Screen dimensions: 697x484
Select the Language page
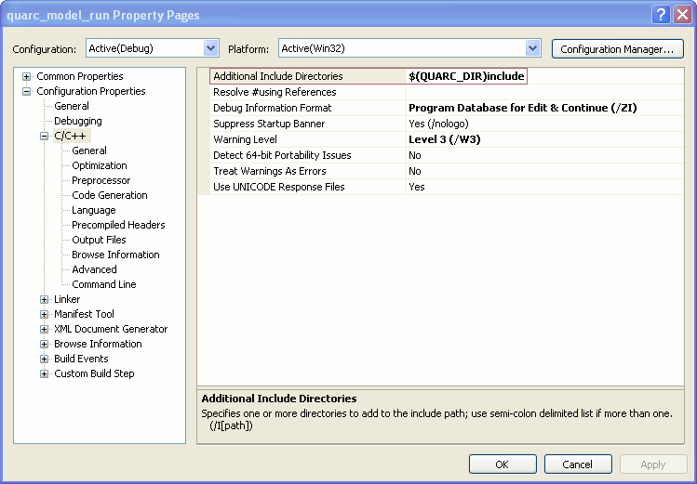(x=94, y=210)
